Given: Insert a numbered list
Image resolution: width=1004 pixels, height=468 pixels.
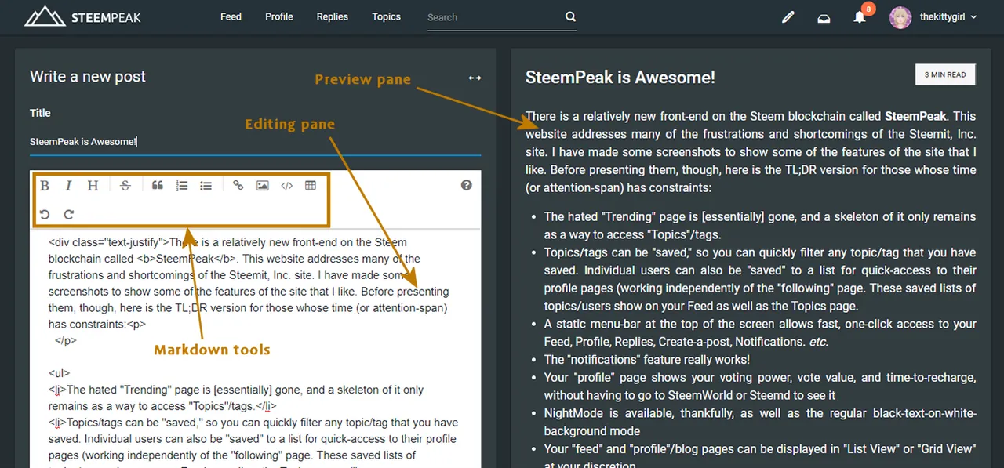Looking at the screenshot, I should [182, 186].
